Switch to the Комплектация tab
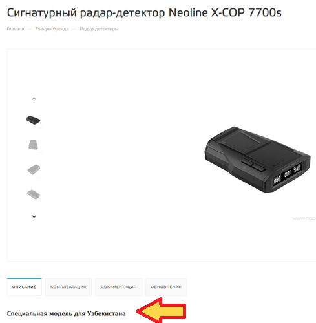This screenshot has height=323, width=316. (68, 287)
